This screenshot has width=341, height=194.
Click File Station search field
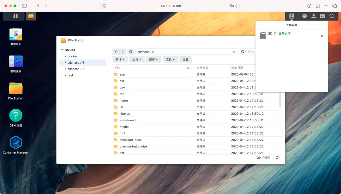pos(251,52)
